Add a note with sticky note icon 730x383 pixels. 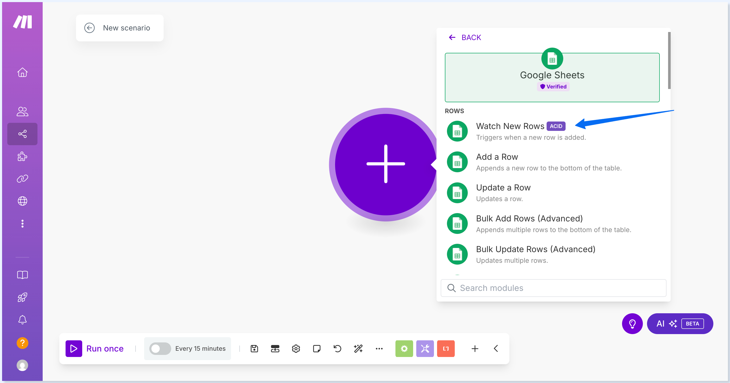(317, 348)
